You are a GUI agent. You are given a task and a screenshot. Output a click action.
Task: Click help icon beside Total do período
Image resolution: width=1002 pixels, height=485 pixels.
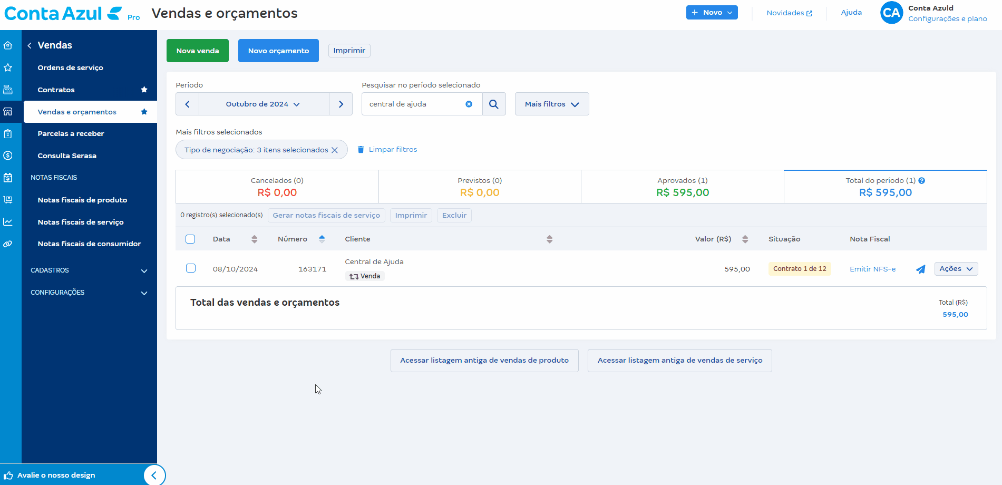922,181
